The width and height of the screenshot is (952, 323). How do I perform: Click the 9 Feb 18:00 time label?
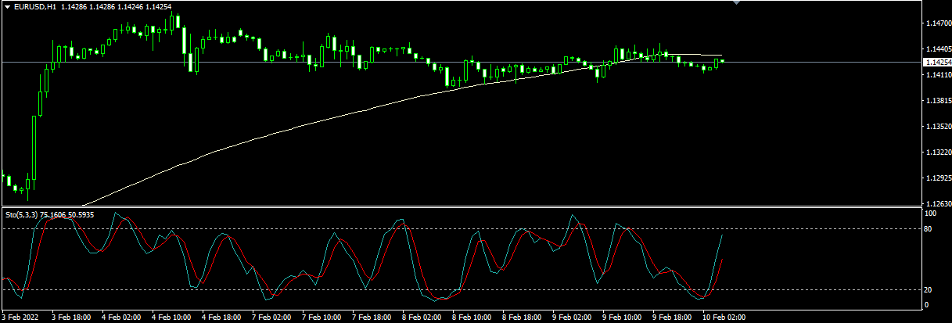[x=672, y=318]
